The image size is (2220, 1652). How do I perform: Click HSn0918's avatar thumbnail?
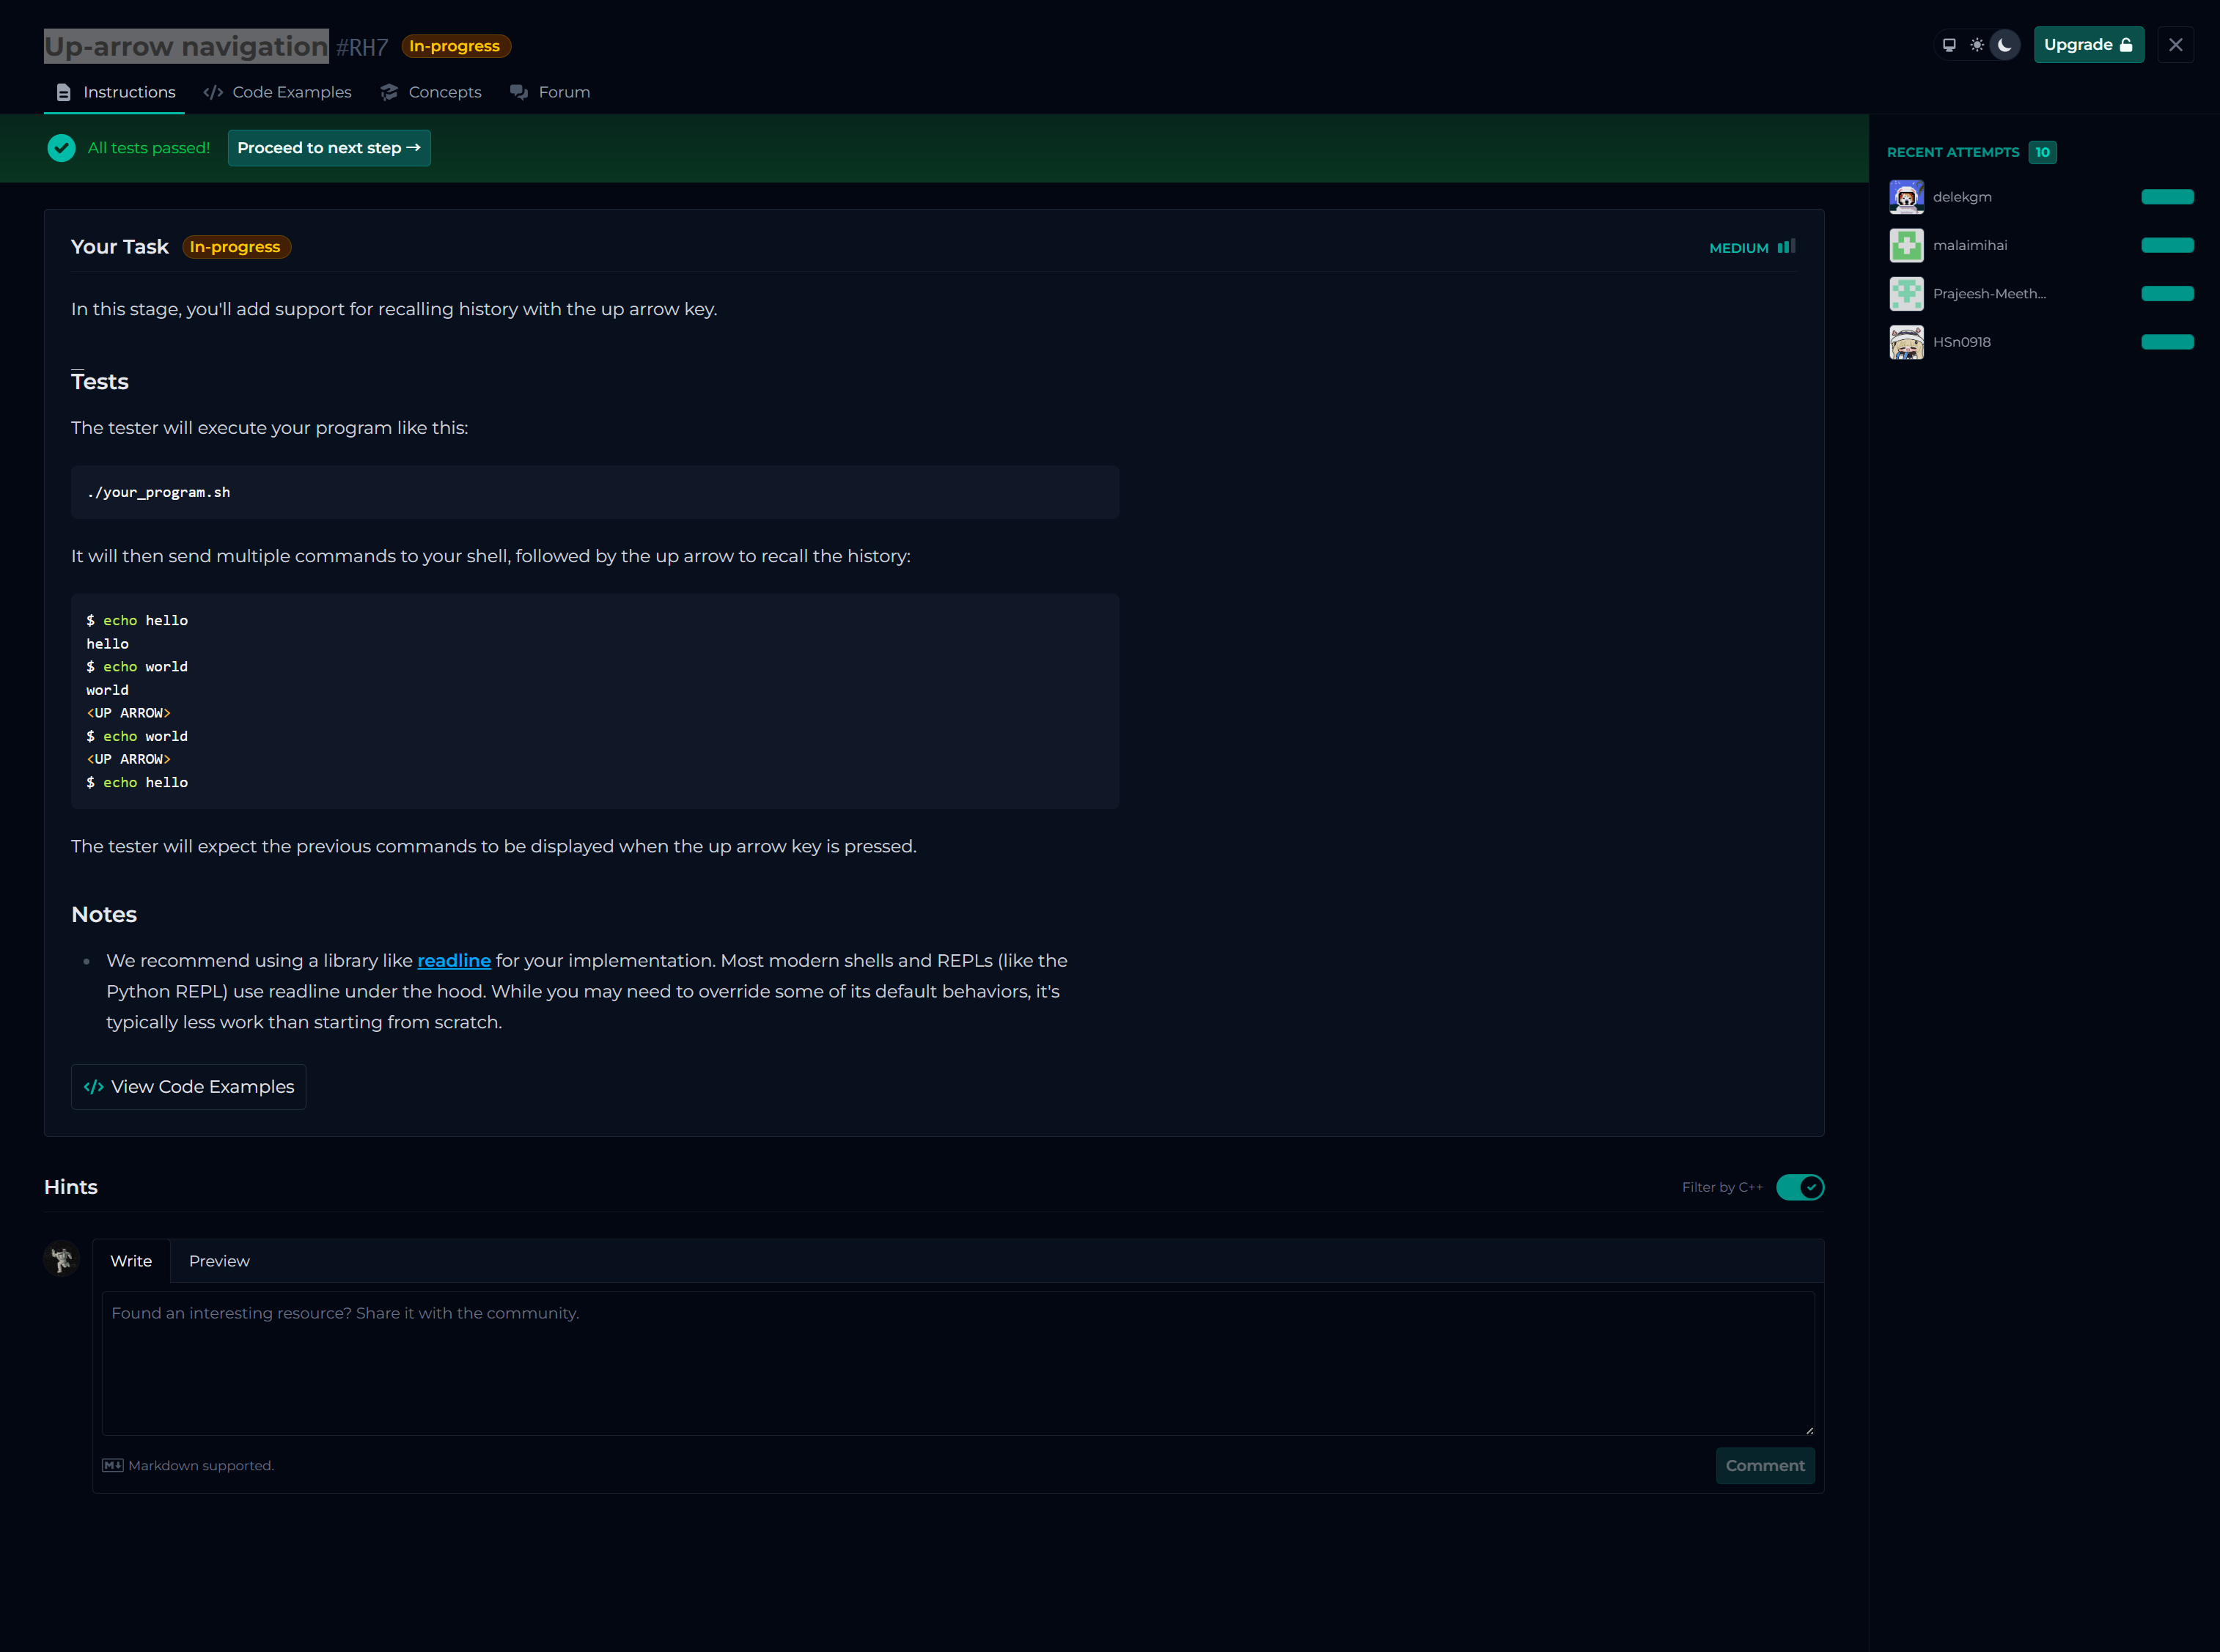click(1906, 342)
